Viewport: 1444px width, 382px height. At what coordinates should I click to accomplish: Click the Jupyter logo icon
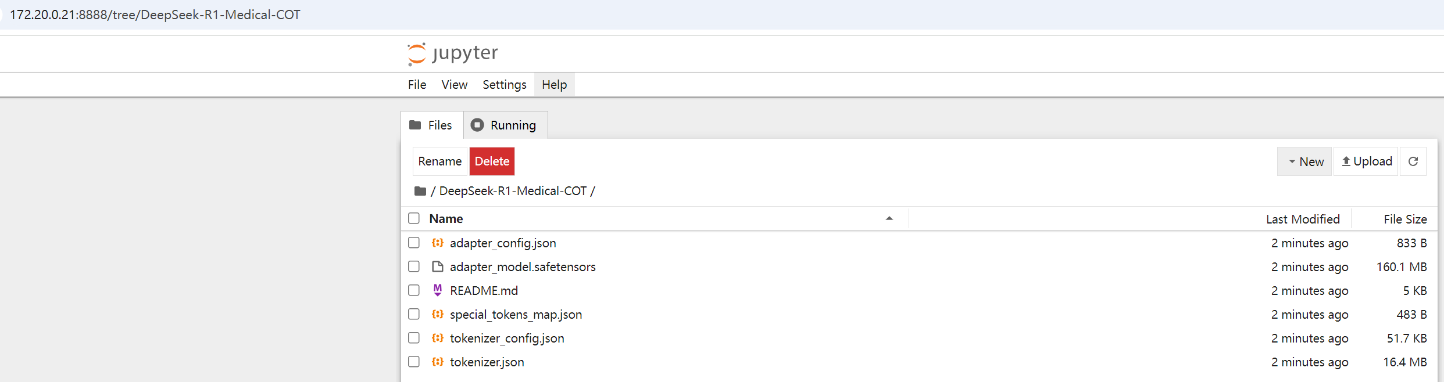point(417,54)
